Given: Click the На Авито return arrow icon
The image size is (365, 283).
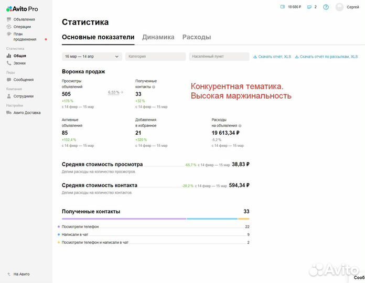Looking at the screenshot, I should (9, 274).
